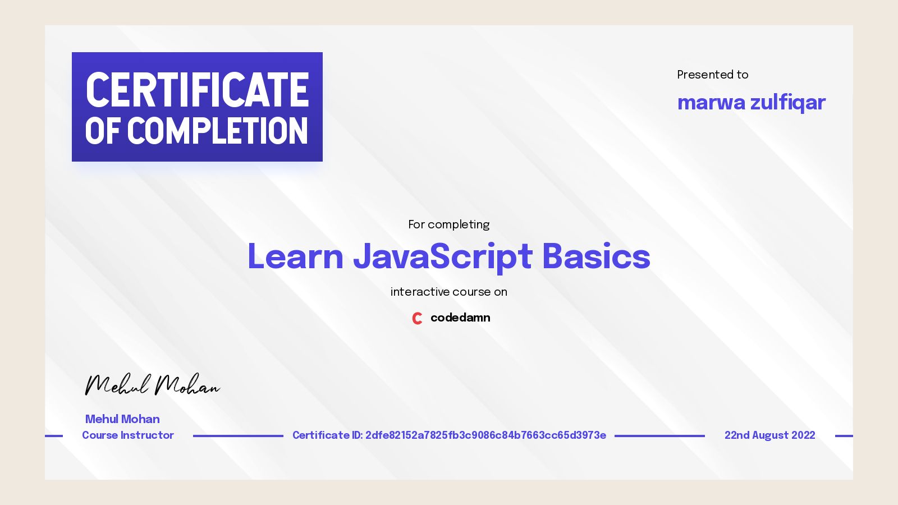Click the printed name 'Mehul Mohan'
This screenshot has height=505, width=898.
point(122,419)
